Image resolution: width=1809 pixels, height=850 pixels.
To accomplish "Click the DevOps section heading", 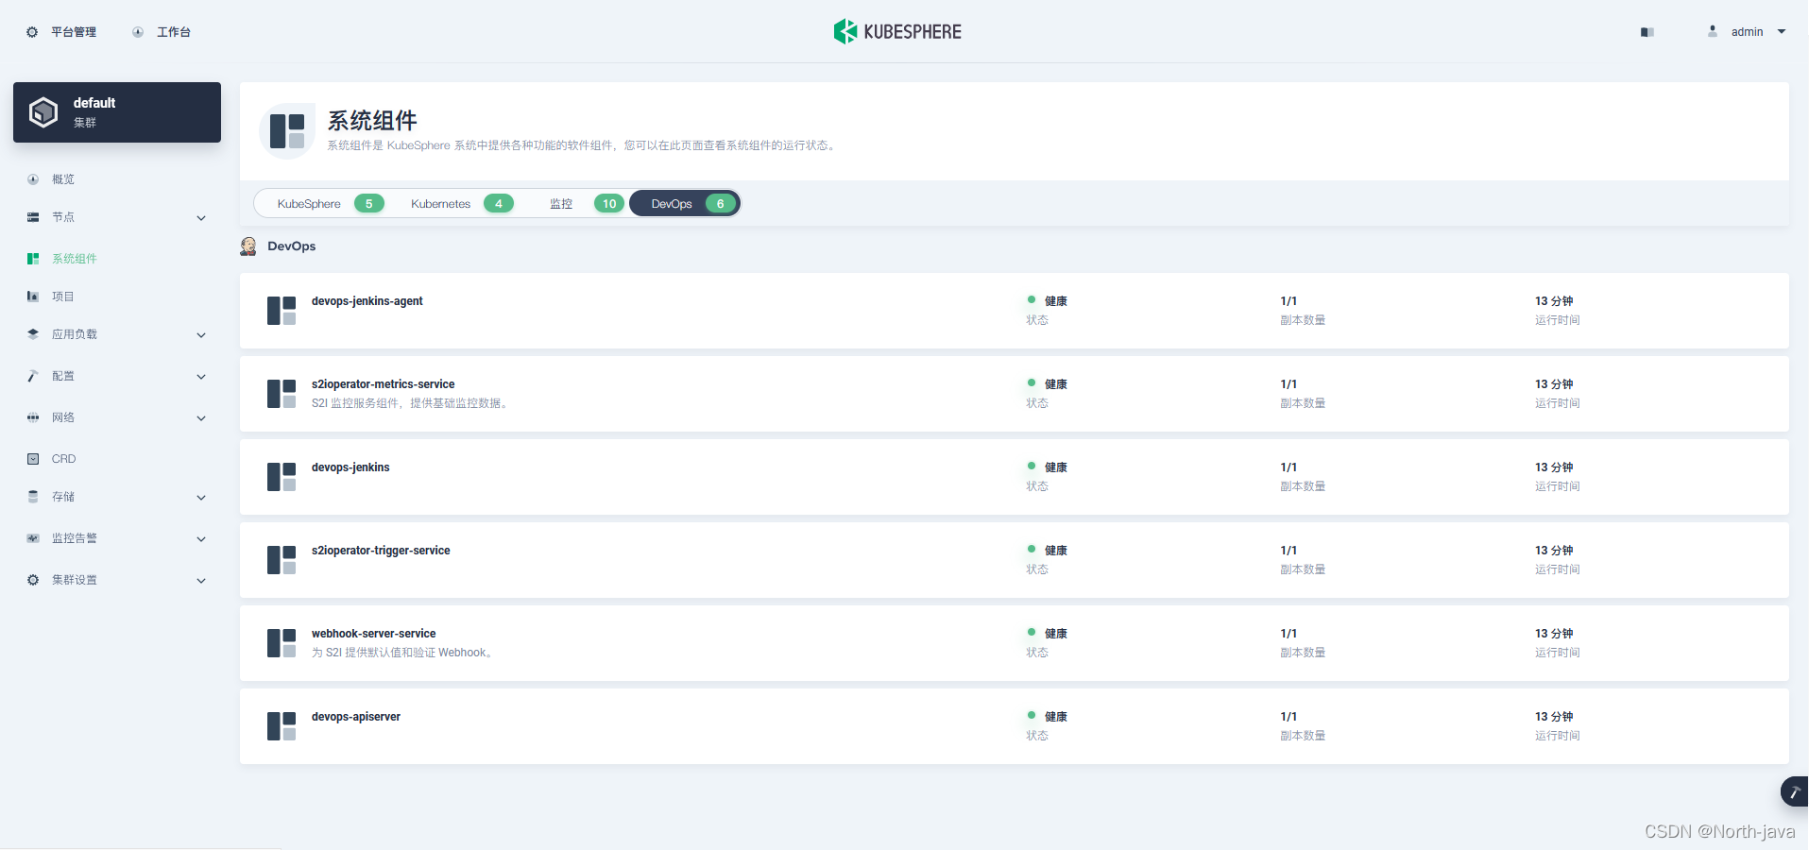I will point(292,246).
